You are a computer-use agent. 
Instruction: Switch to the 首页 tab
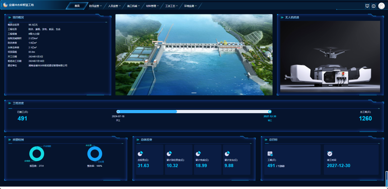pos(77,6)
